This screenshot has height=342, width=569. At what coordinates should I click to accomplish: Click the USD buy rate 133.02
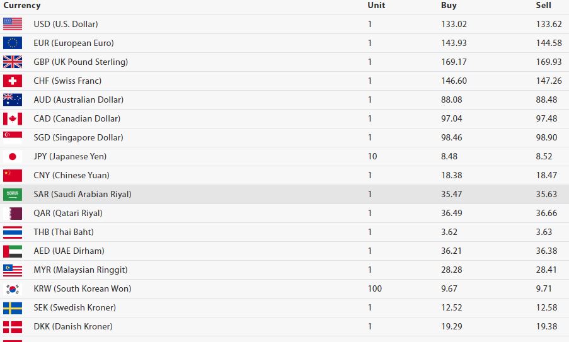pos(454,24)
